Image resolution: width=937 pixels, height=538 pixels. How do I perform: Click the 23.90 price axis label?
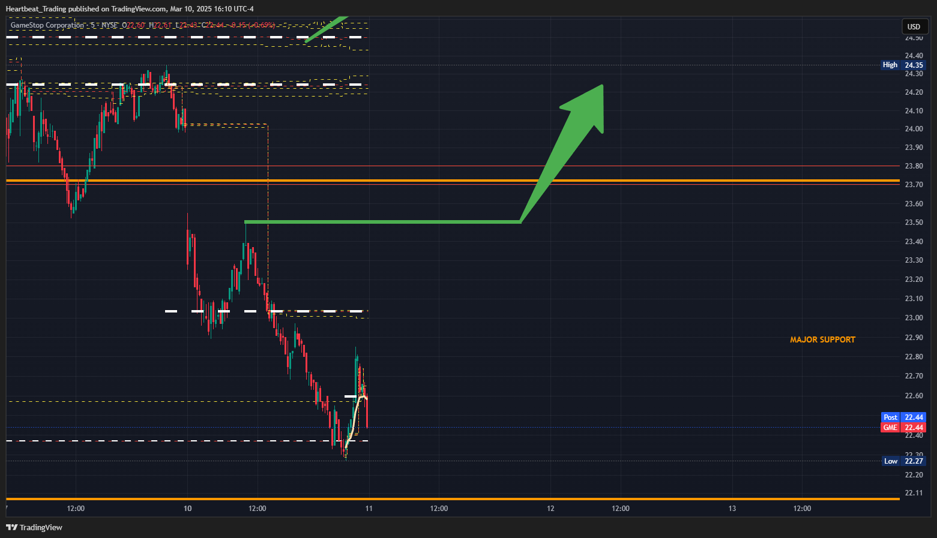click(x=914, y=148)
